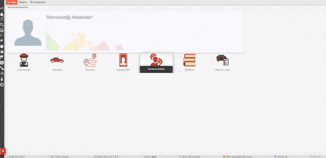
Task: Click the calculator icon in sidebar
Action: pos(2,30)
